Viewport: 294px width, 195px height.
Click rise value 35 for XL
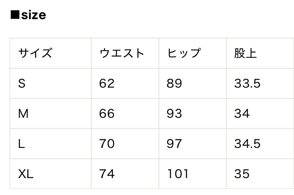242,174
